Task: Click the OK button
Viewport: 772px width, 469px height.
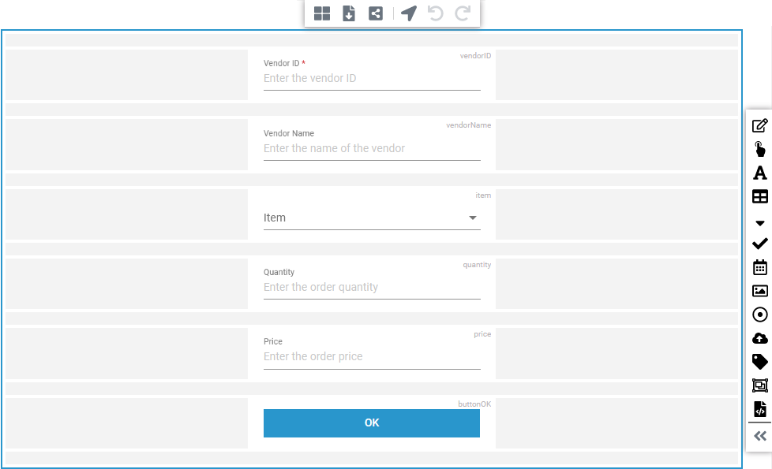Action: (371, 422)
